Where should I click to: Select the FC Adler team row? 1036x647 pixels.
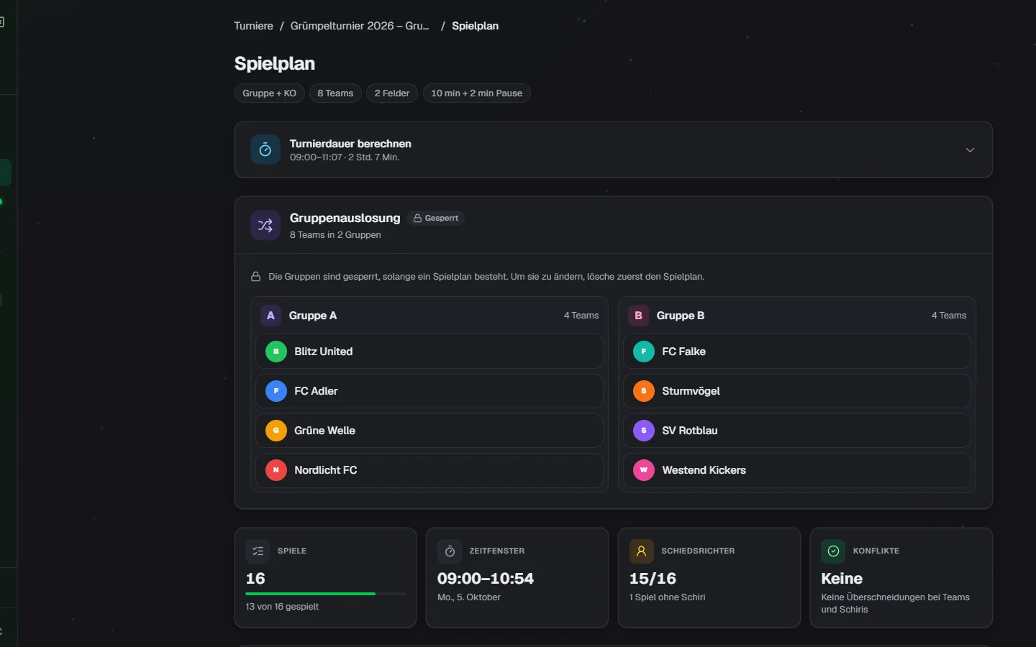430,391
